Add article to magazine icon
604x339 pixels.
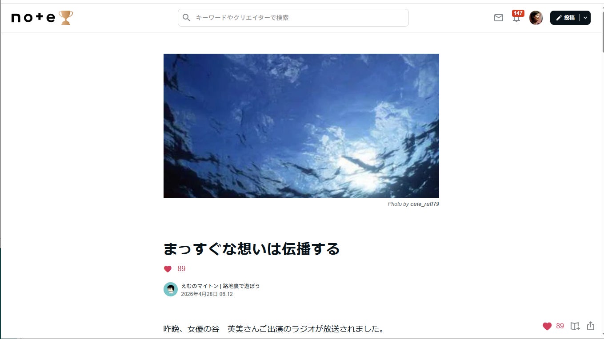tap(575, 326)
